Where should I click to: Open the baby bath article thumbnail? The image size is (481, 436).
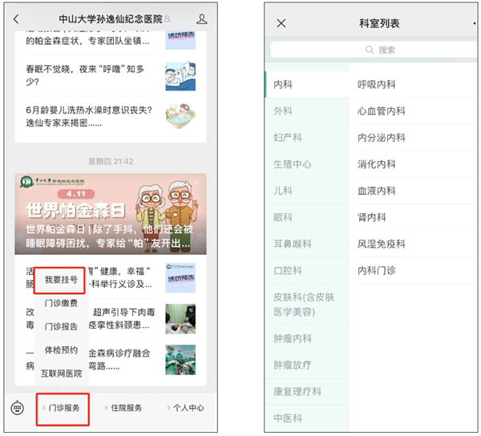click(180, 116)
